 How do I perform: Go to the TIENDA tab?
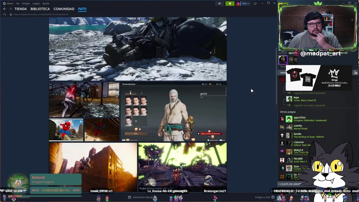click(20, 9)
